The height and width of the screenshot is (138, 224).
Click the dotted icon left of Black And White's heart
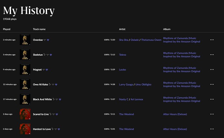[57, 99]
